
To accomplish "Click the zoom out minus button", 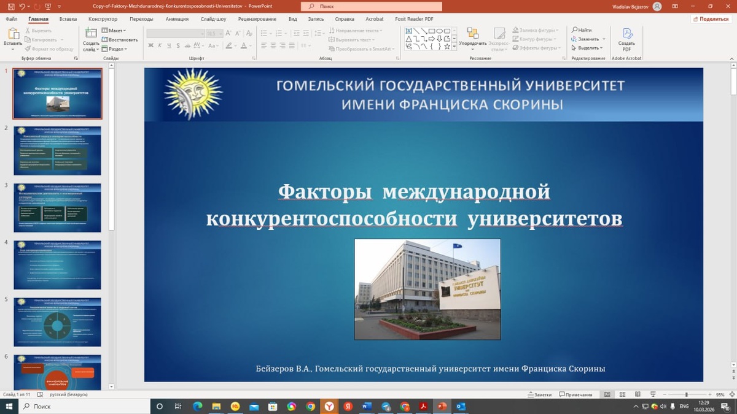I will pyautogui.click(x=665, y=394).
